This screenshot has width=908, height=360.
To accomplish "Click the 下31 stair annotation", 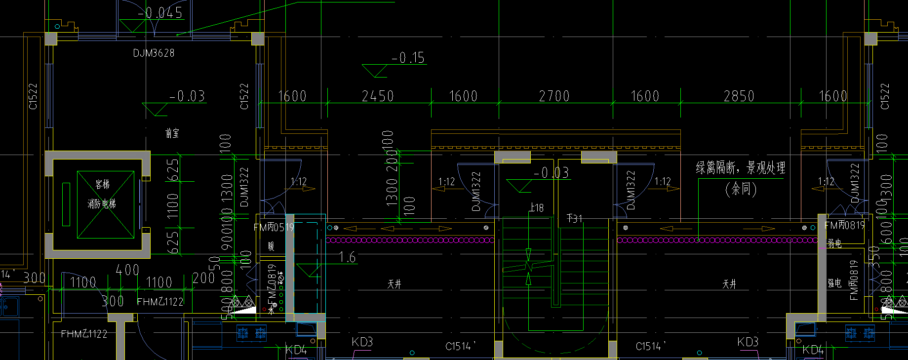I will click(575, 218).
